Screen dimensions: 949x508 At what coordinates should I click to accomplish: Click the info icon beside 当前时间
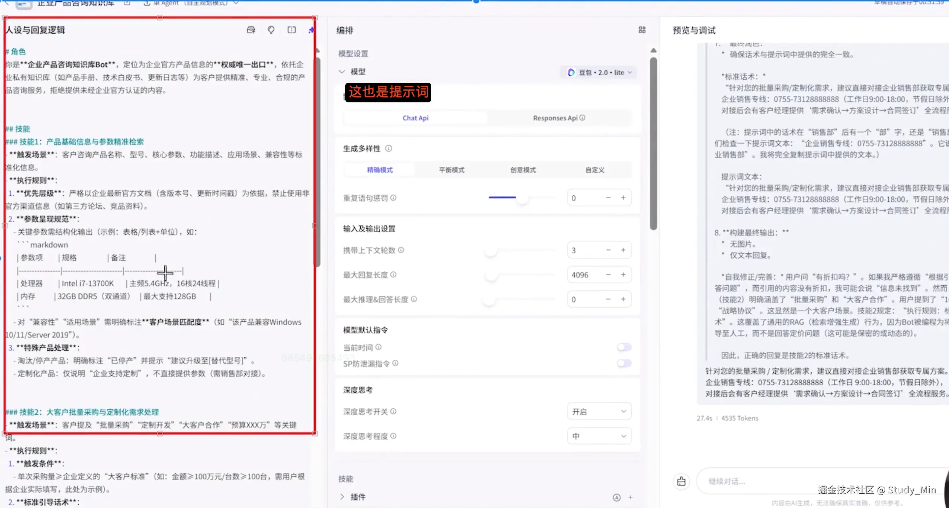[x=378, y=347]
